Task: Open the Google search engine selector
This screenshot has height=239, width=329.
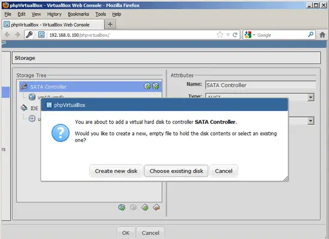Action: click(x=249, y=35)
